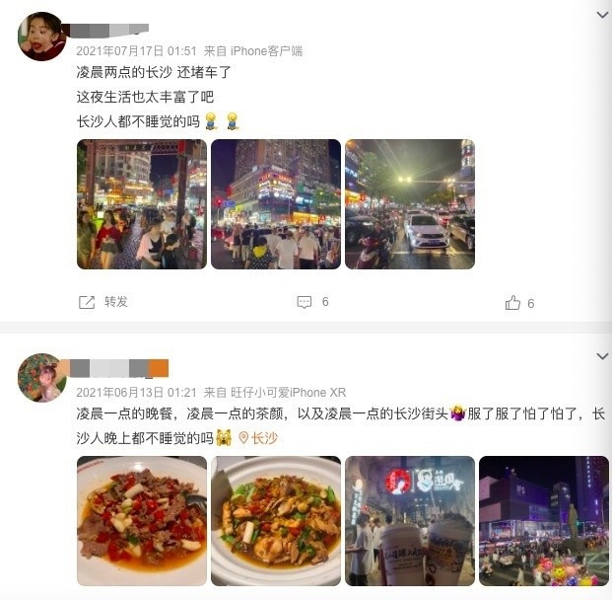
Task: Open the spicy beef stir-fry dish photo
Action: 142,521
